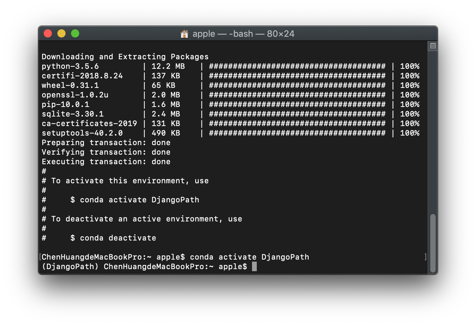Click the typed command 'conda activate DjangoPath'
The width and height of the screenshot is (476, 325).
(x=249, y=257)
